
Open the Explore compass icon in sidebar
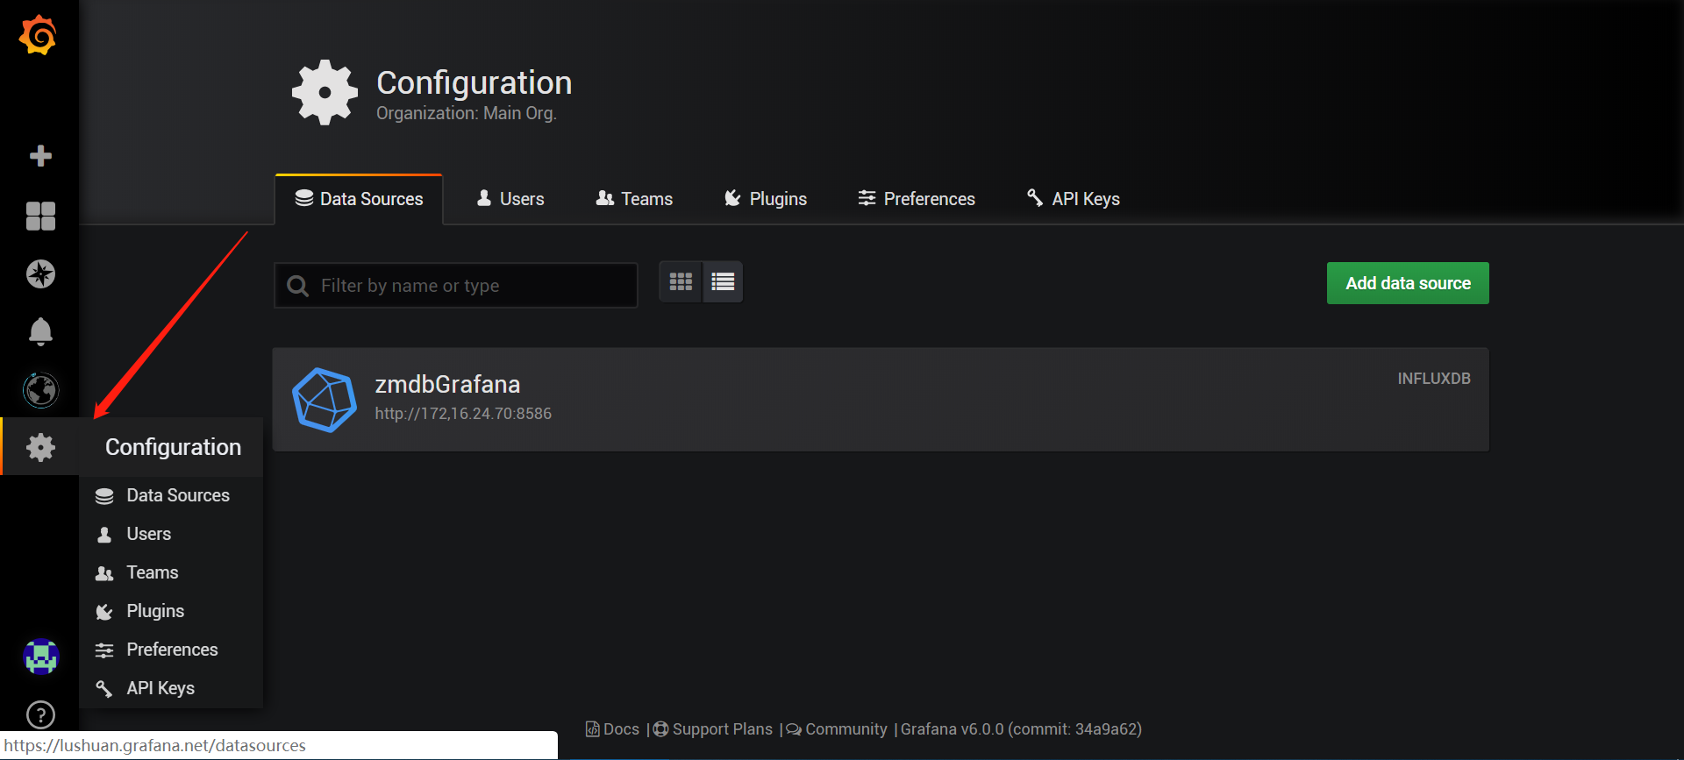40,274
